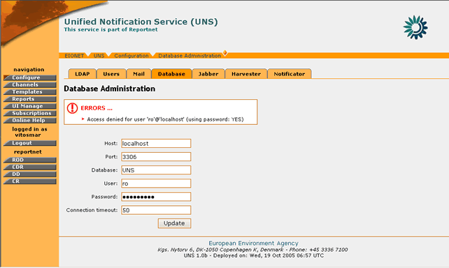Follow the EIONET breadcrumb link
This screenshot has width=449, height=268.
74,56
